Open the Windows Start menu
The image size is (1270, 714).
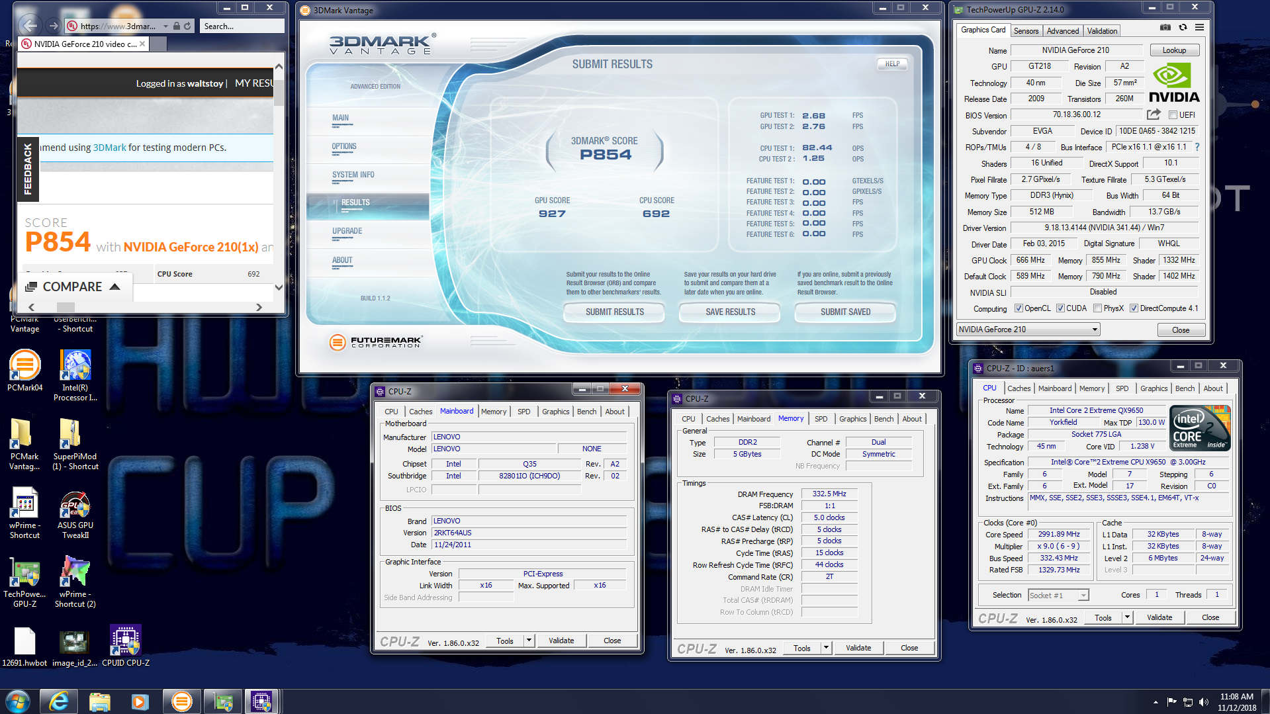click(18, 701)
